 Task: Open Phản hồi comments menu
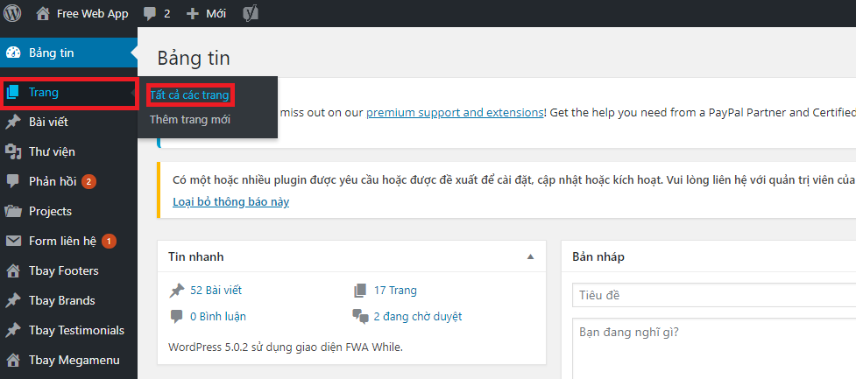(x=53, y=181)
